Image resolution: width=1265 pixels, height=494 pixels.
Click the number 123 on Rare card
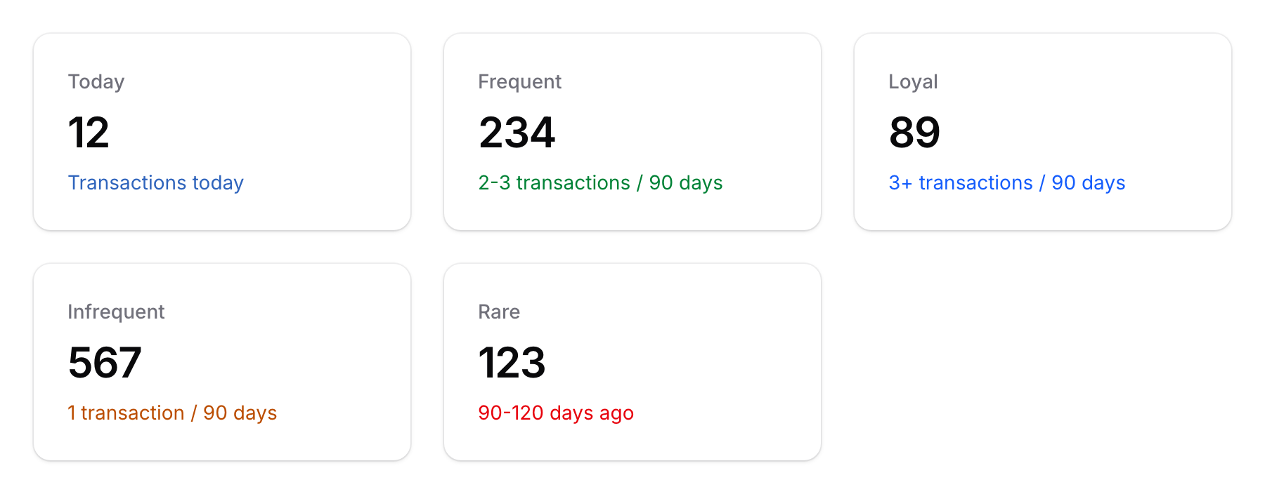pyautogui.click(x=512, y=363)
